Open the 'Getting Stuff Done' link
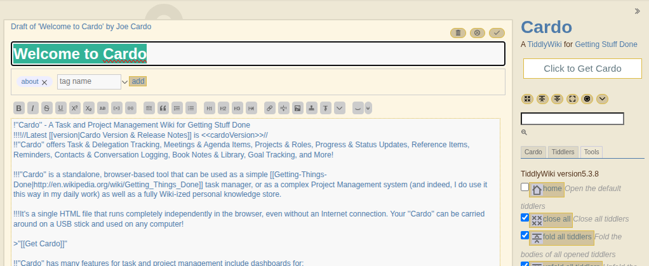This screenshot has height=266, width=649. coord(606,44)
